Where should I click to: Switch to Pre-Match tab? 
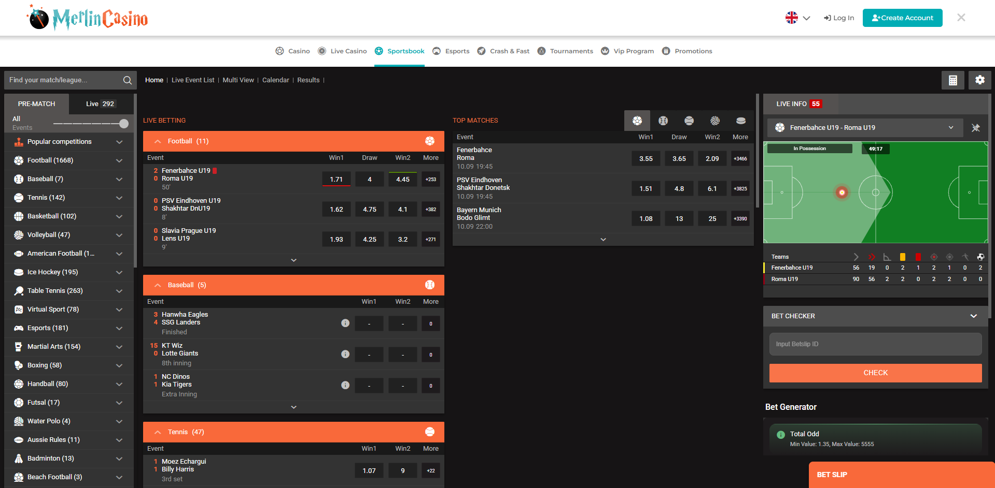(36, 104)
